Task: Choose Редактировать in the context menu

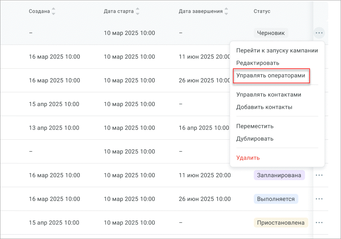Action: pos(258,63)
